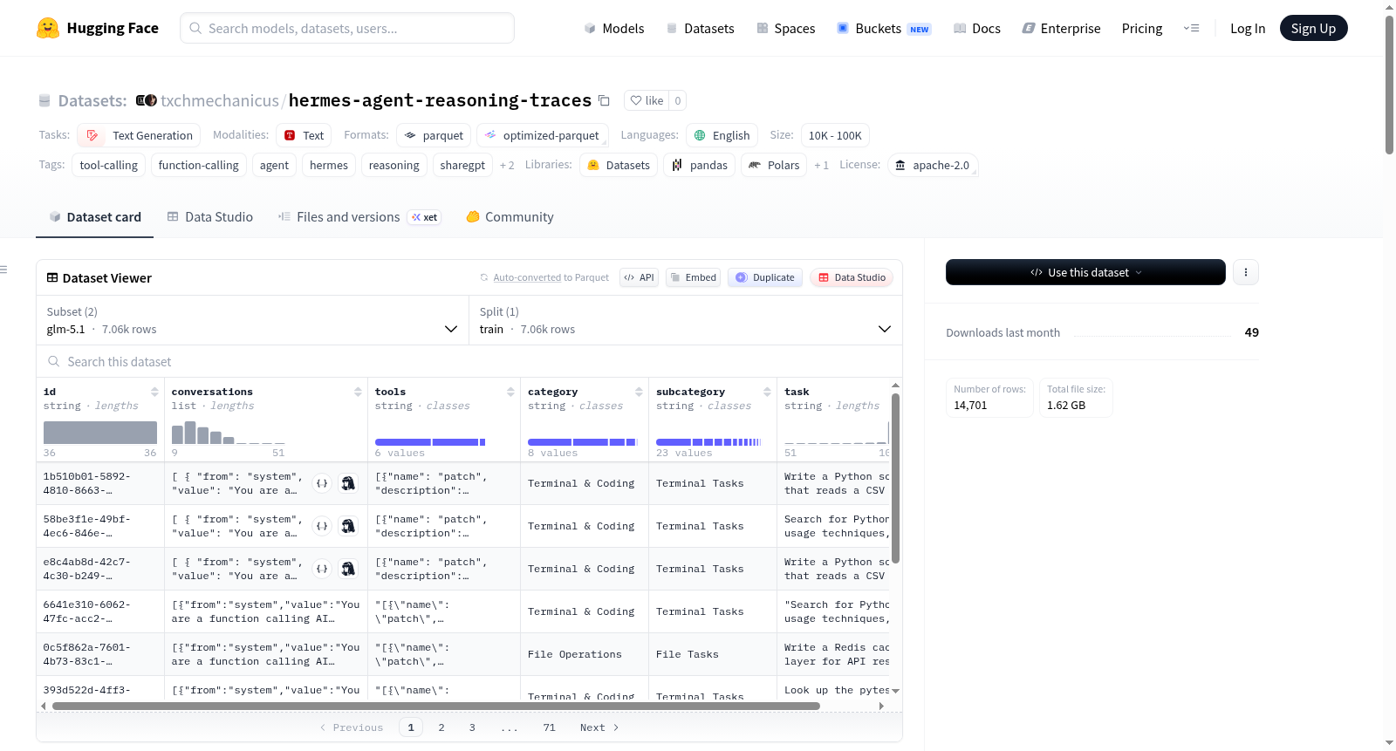The image size is (1396, 751).
Task: Go to page 71 of results
Action: (x=549, y=727)
